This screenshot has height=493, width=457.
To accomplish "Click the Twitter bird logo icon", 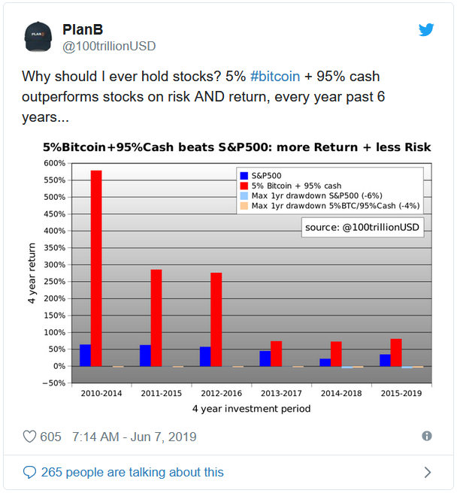I will click(x=426, y=29).
